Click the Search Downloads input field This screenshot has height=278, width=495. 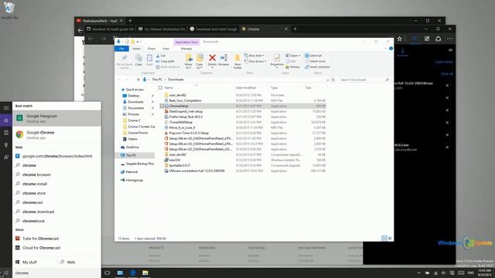click(x=364, y=80)
